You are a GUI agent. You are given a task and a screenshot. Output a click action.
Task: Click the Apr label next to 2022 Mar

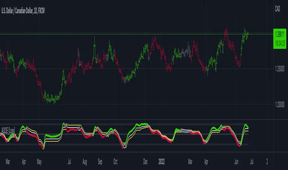tap(206, 162)
